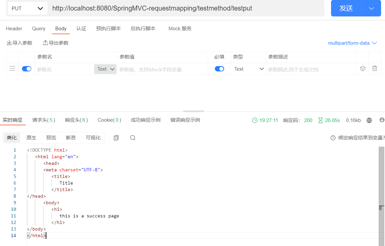The width and height of the screenshot is (385, 246).
Task: Select the 预览 view mode
Action: coord(51,138)
